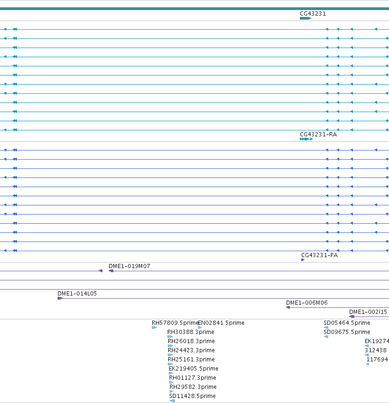Select the EN02841.5prime EST arrow glyph

[200, 328]
